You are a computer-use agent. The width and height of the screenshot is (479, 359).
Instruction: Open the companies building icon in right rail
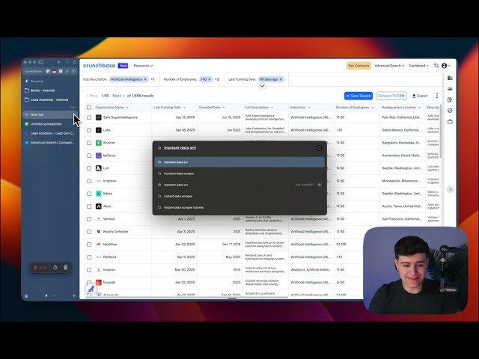click(x=450, y=78)
